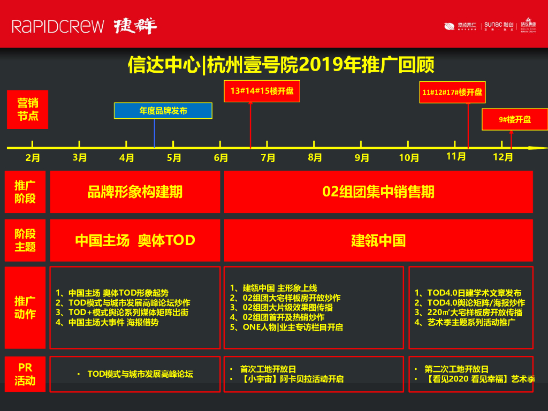Click the 10月 timeline label

pos(409,158)
